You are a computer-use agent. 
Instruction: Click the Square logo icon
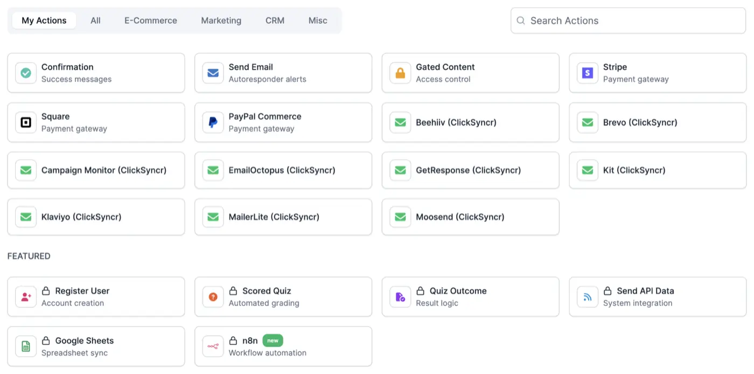[x=26, y=122]
